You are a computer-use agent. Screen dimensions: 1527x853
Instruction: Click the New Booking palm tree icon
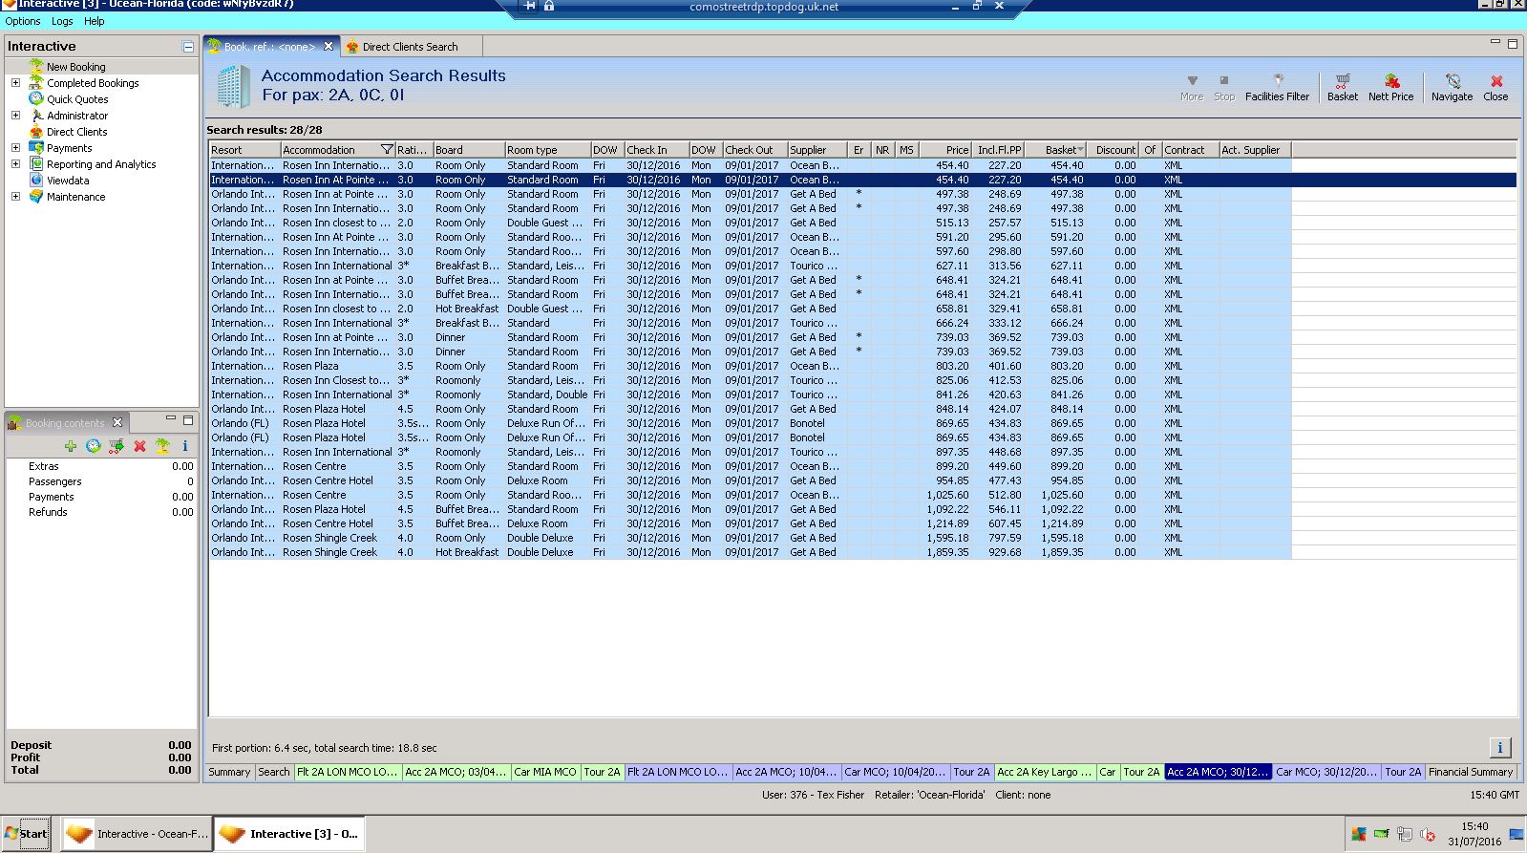coord(36,66)
